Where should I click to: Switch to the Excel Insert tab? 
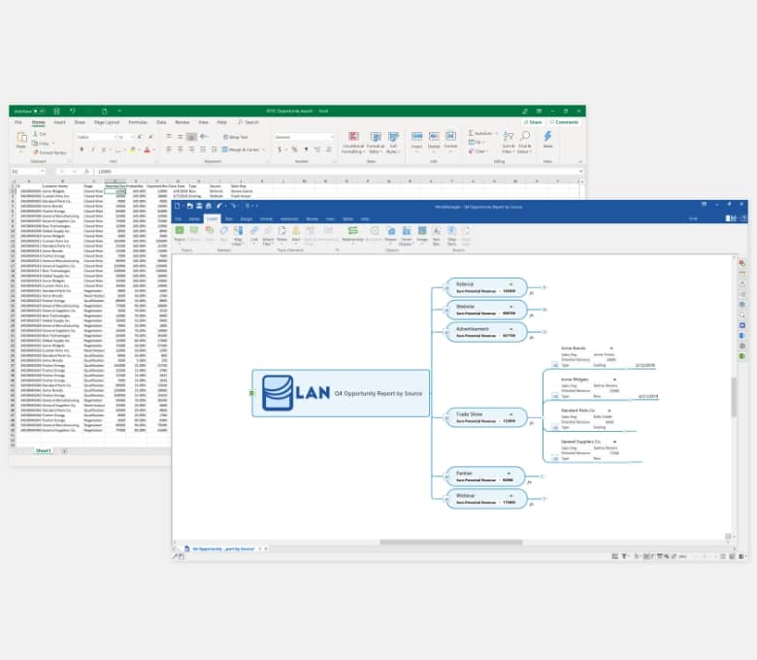click(59, 122)
